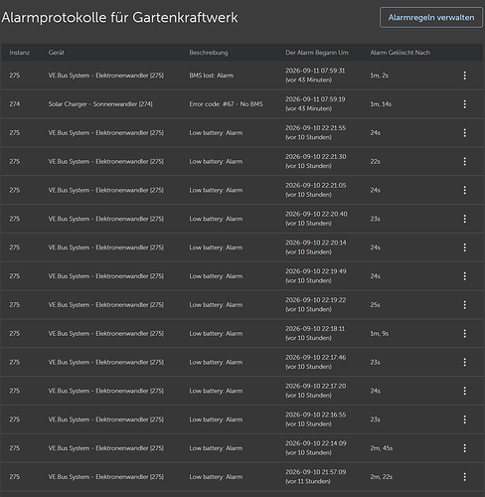
Task: Click timestamp 2026-09-11 07:59:19
Action: (315, 99)
